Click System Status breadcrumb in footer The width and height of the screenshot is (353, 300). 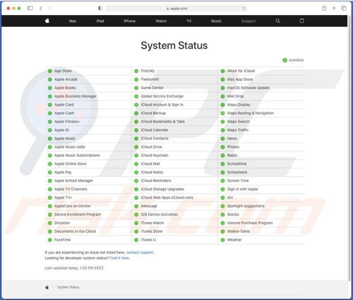pos(68,287)
